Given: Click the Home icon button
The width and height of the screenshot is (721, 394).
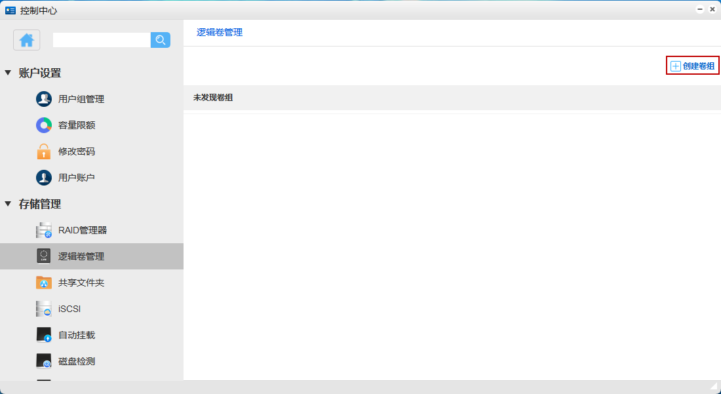Looking at the screenshot, I should 27,40.
